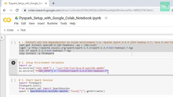Add a new Text cell
Viewport: 173px width, 97px height.
21,30
